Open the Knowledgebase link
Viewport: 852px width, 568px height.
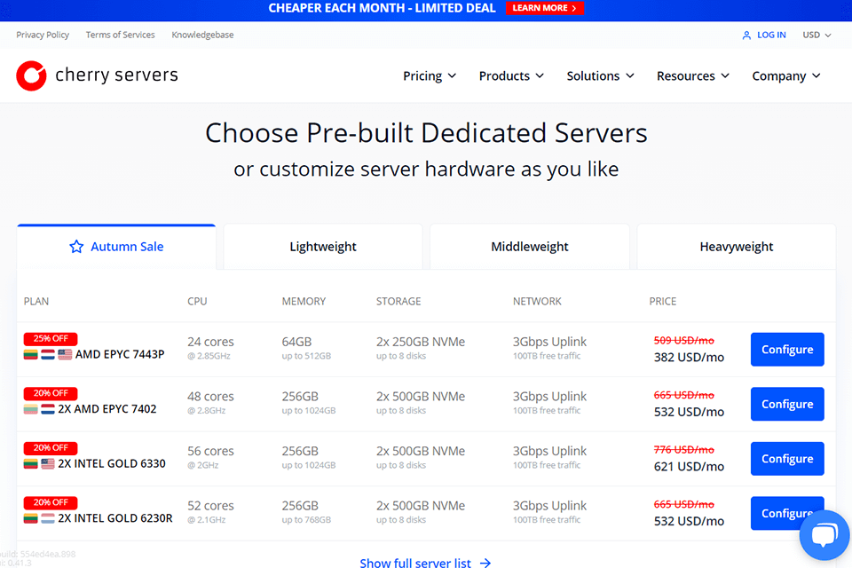coord(202,35)
